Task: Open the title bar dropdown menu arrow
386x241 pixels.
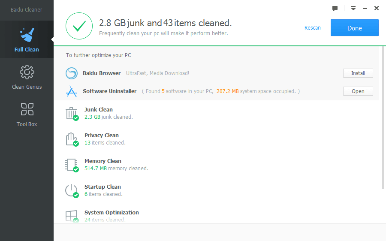Action: coord(353,8)
